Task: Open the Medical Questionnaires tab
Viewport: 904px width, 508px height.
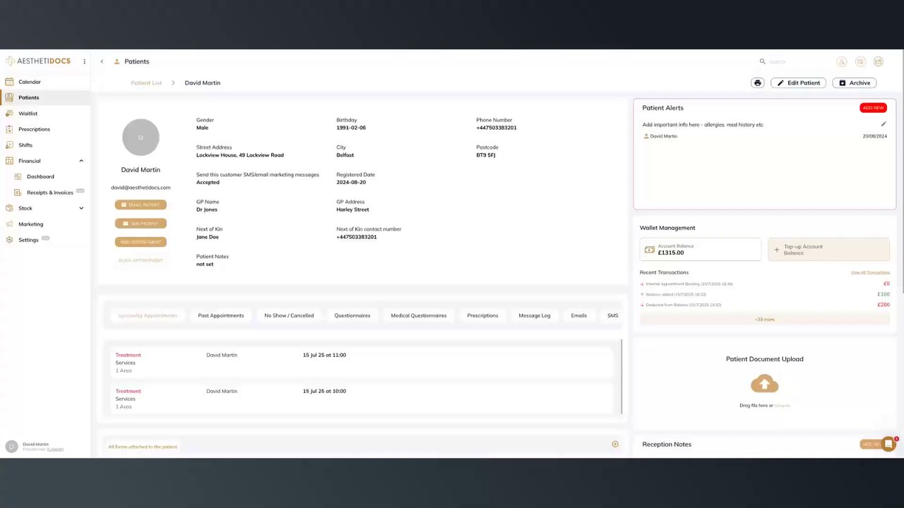Action: (x=419, y=315)
